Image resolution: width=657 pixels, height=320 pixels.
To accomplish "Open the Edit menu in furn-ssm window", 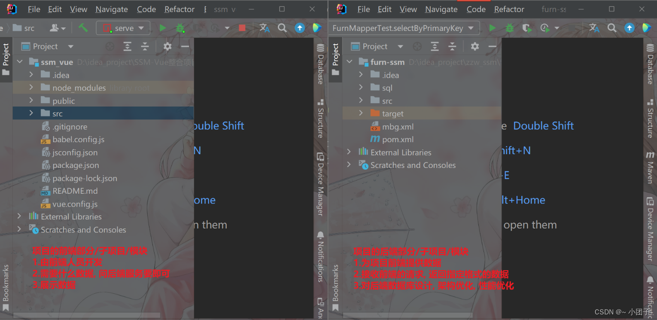I will tap(384, 9).
